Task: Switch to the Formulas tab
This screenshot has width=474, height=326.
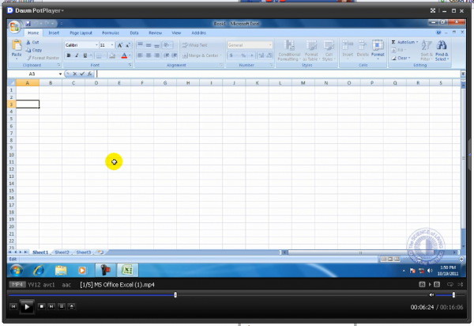Action: pyautogui.click(x=111, y=33)
